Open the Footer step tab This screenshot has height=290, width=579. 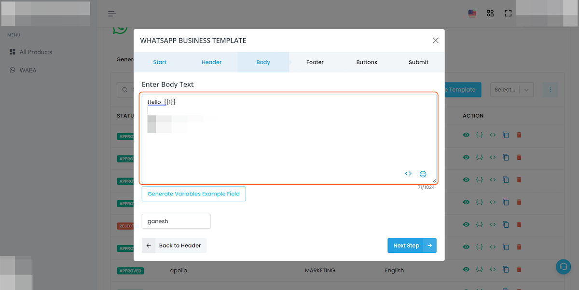click(315, 62)
